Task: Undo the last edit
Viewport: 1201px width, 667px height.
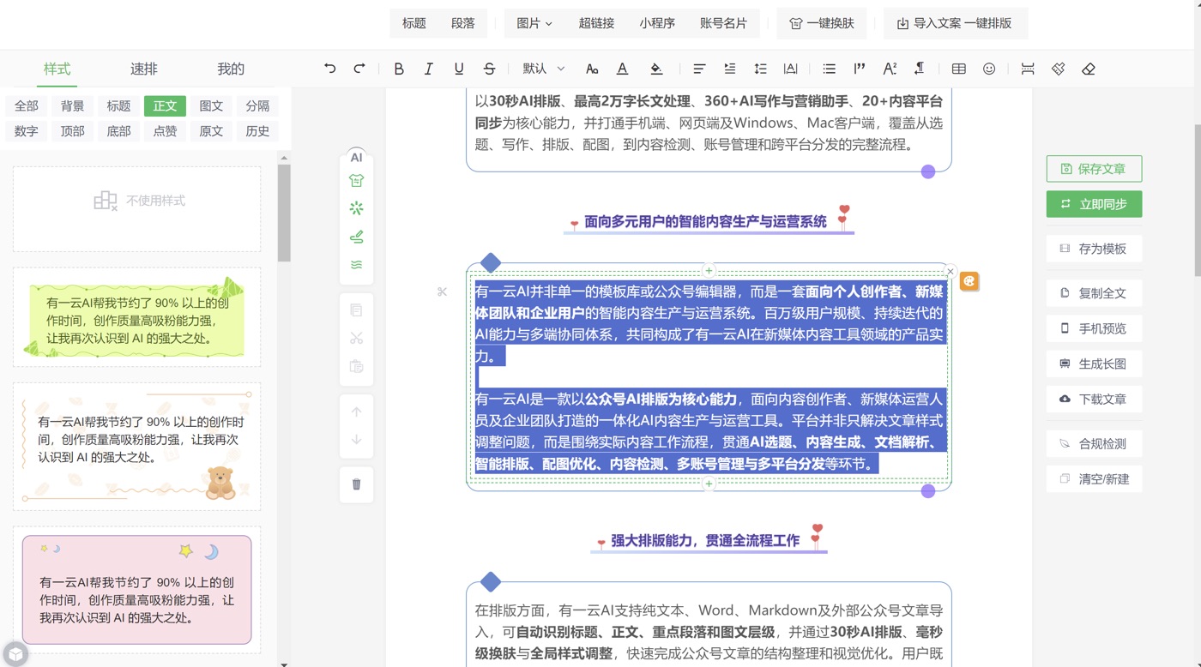Action: [x=329, y=69]
